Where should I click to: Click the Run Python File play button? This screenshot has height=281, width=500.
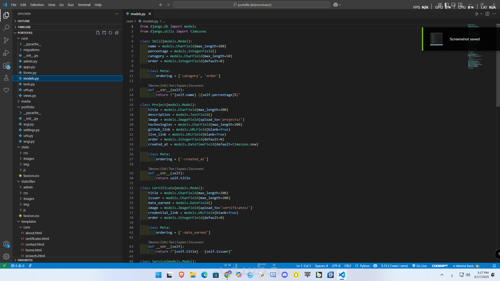click(477, 14)
